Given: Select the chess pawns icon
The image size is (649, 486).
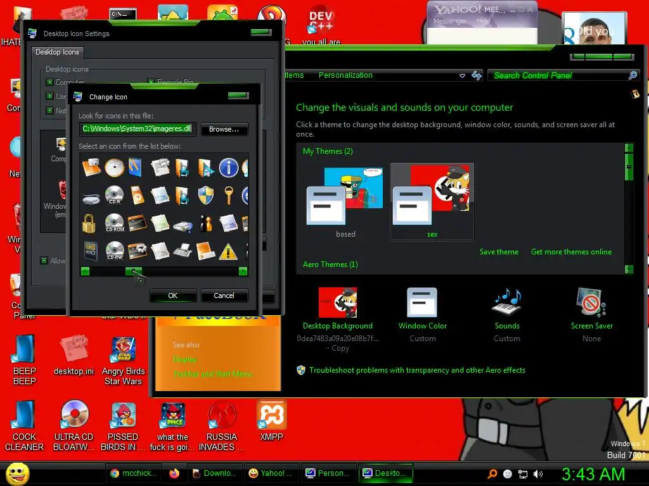Looking at the screenshot, I should tap(206, 223).
